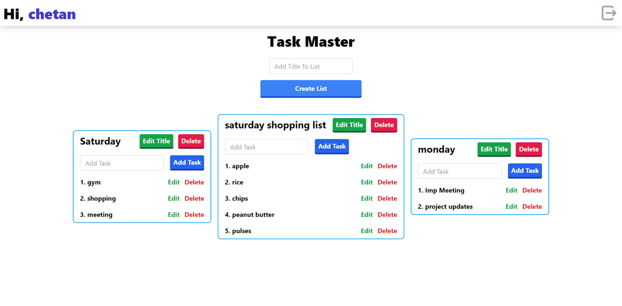Viewport: 622px width, 306px height.
Task: Delete the apple task
Action: tap(387, 167)
